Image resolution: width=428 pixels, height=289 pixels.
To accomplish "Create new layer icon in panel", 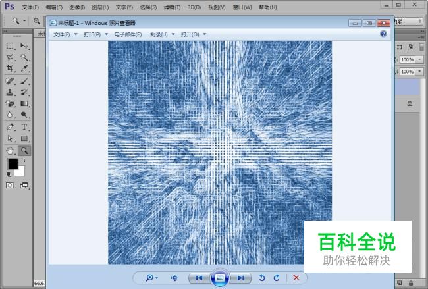I will 399,283.
